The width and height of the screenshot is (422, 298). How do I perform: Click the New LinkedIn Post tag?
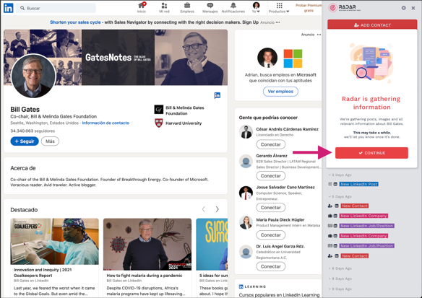coord(358,184)
